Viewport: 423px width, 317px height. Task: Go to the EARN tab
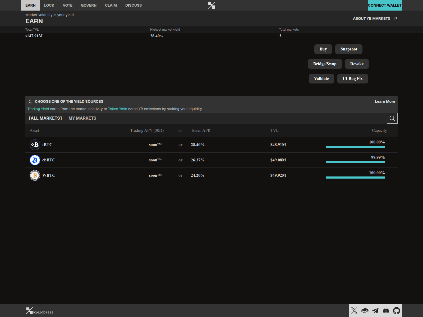tap(30, 5)
